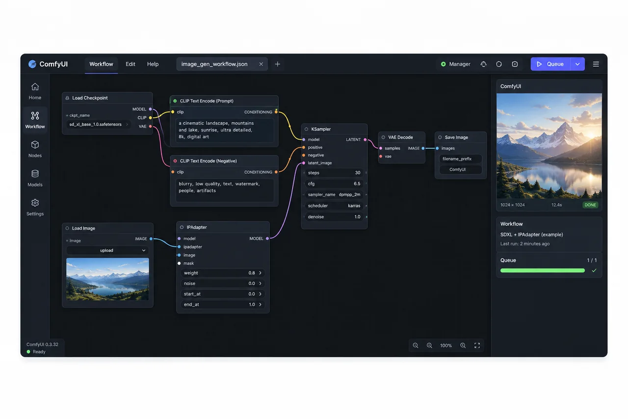This screenshot has width=628, height=419.
Task: Click the rounded-square icon beside the Queue button
Action: [515, 64]
